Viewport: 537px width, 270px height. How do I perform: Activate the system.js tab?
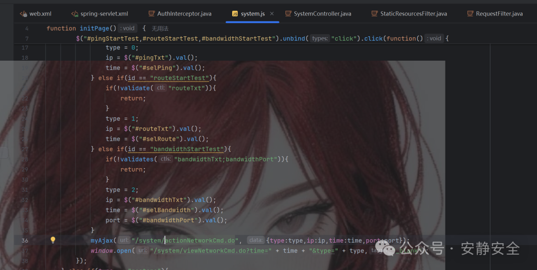click(x=253, y=14)
